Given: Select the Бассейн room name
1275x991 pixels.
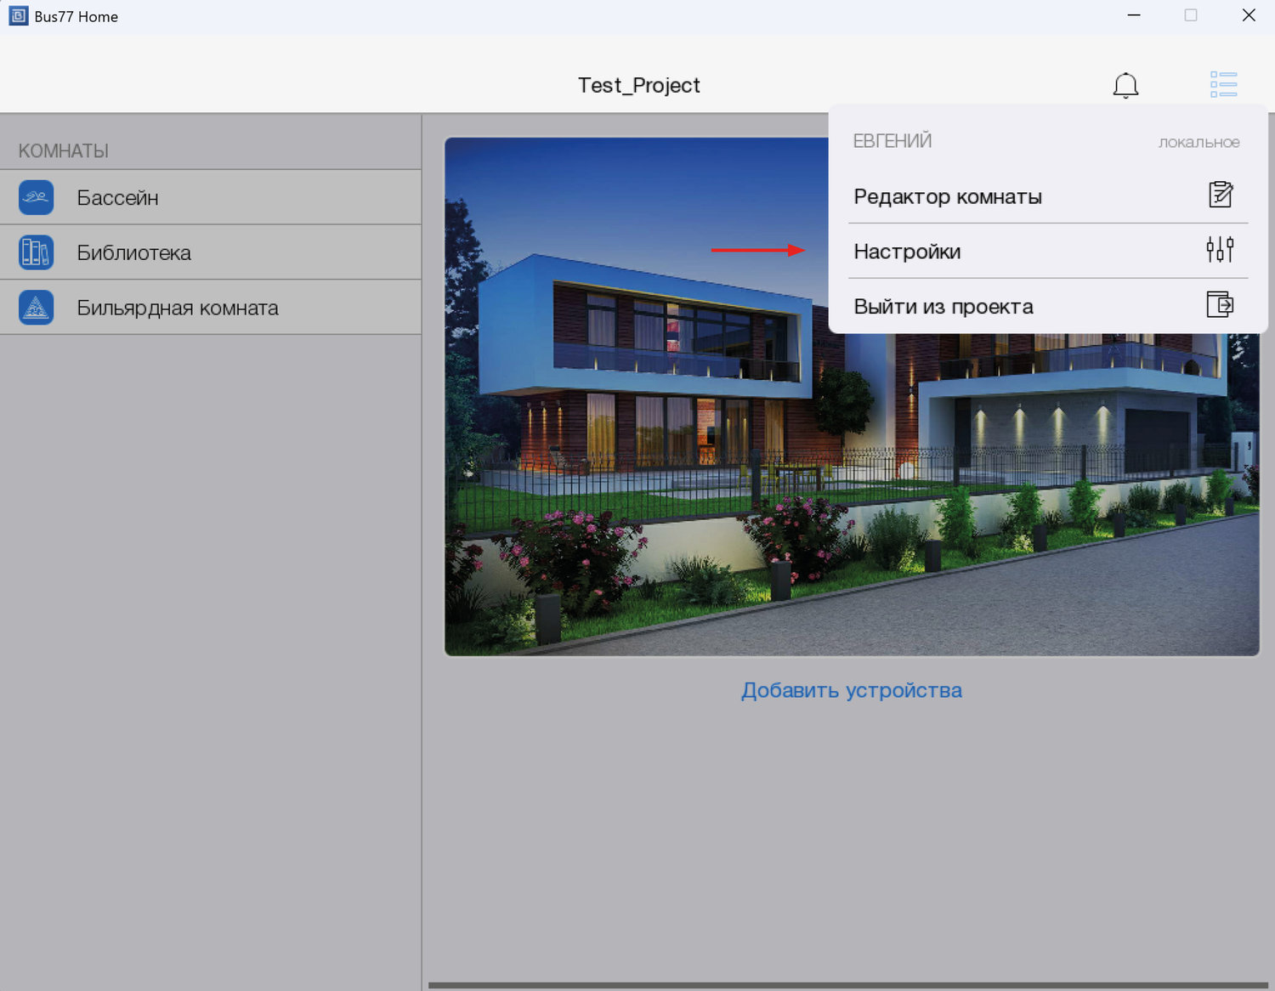Looking at the screenshot, I should (117, 198).
